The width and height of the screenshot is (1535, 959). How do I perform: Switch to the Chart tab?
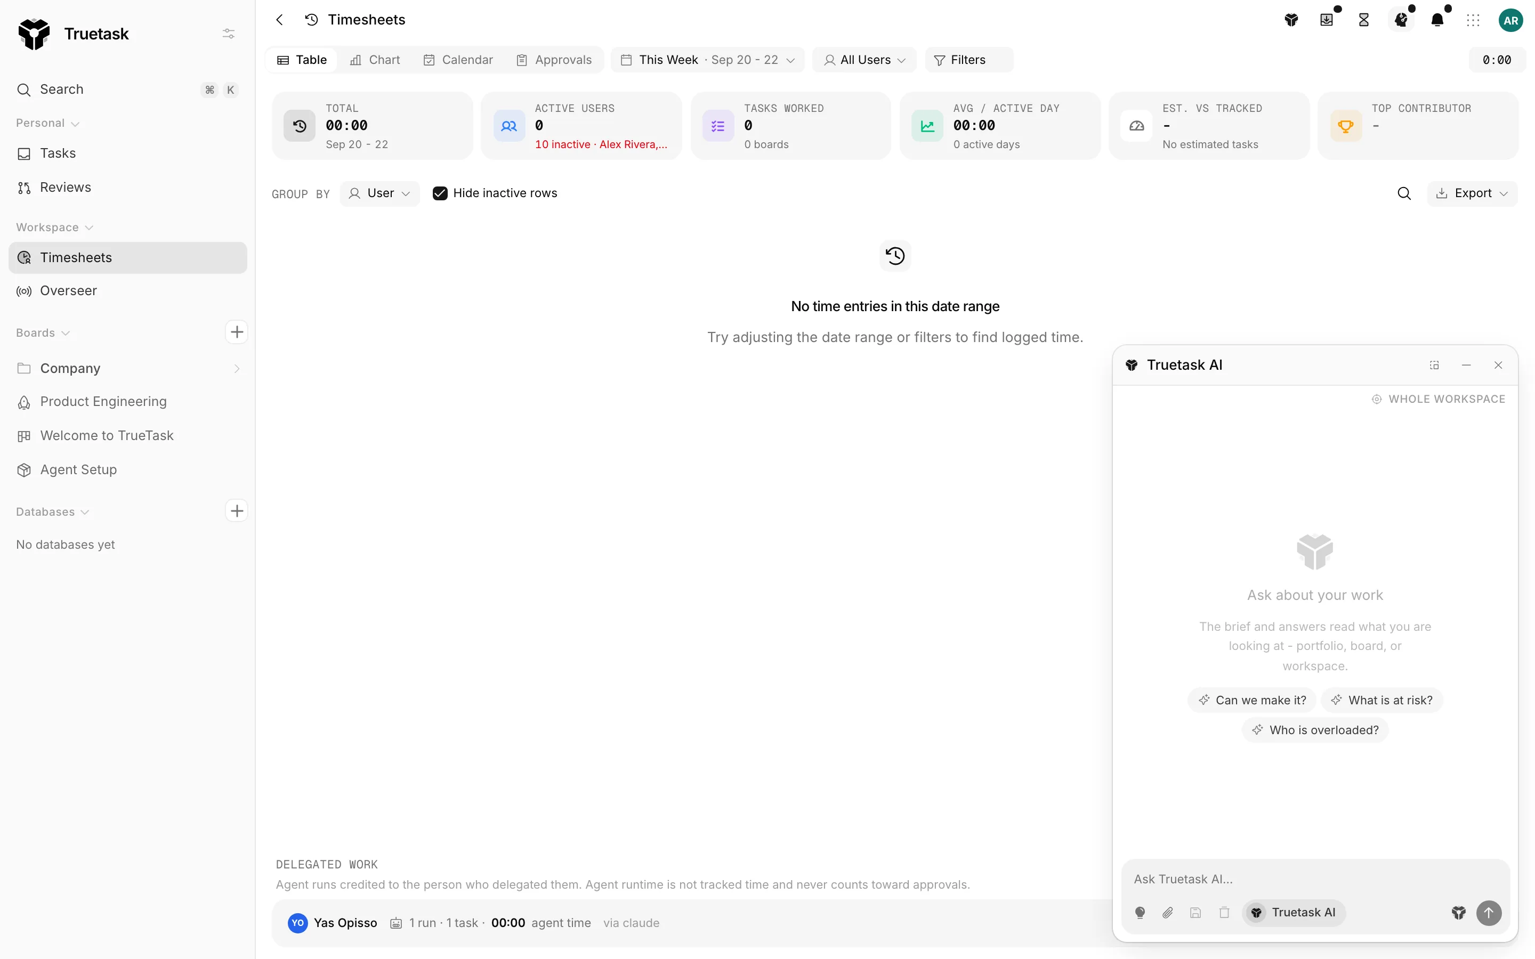[375, 60]
